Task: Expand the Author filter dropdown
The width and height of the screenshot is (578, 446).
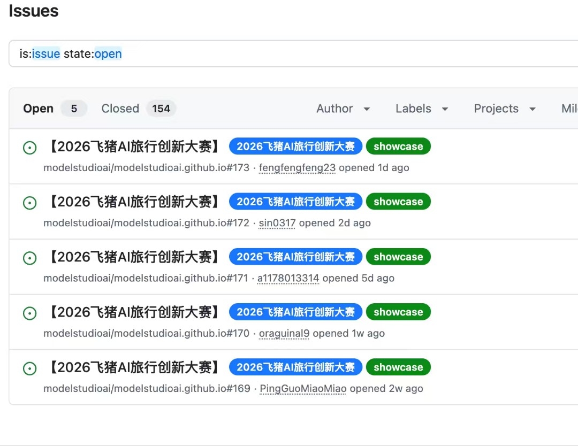Action: [x=343, y=109]
